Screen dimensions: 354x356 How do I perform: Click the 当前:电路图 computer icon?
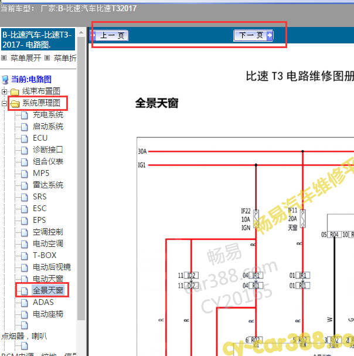click(5, 80)
